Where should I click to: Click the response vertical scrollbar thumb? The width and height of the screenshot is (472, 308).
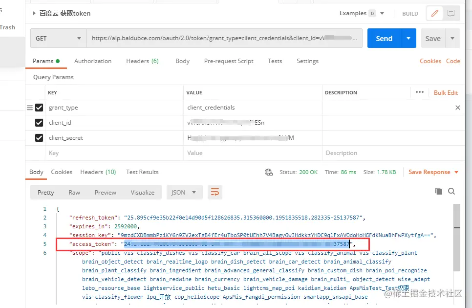pyautogui.click(x=457, y=238)
